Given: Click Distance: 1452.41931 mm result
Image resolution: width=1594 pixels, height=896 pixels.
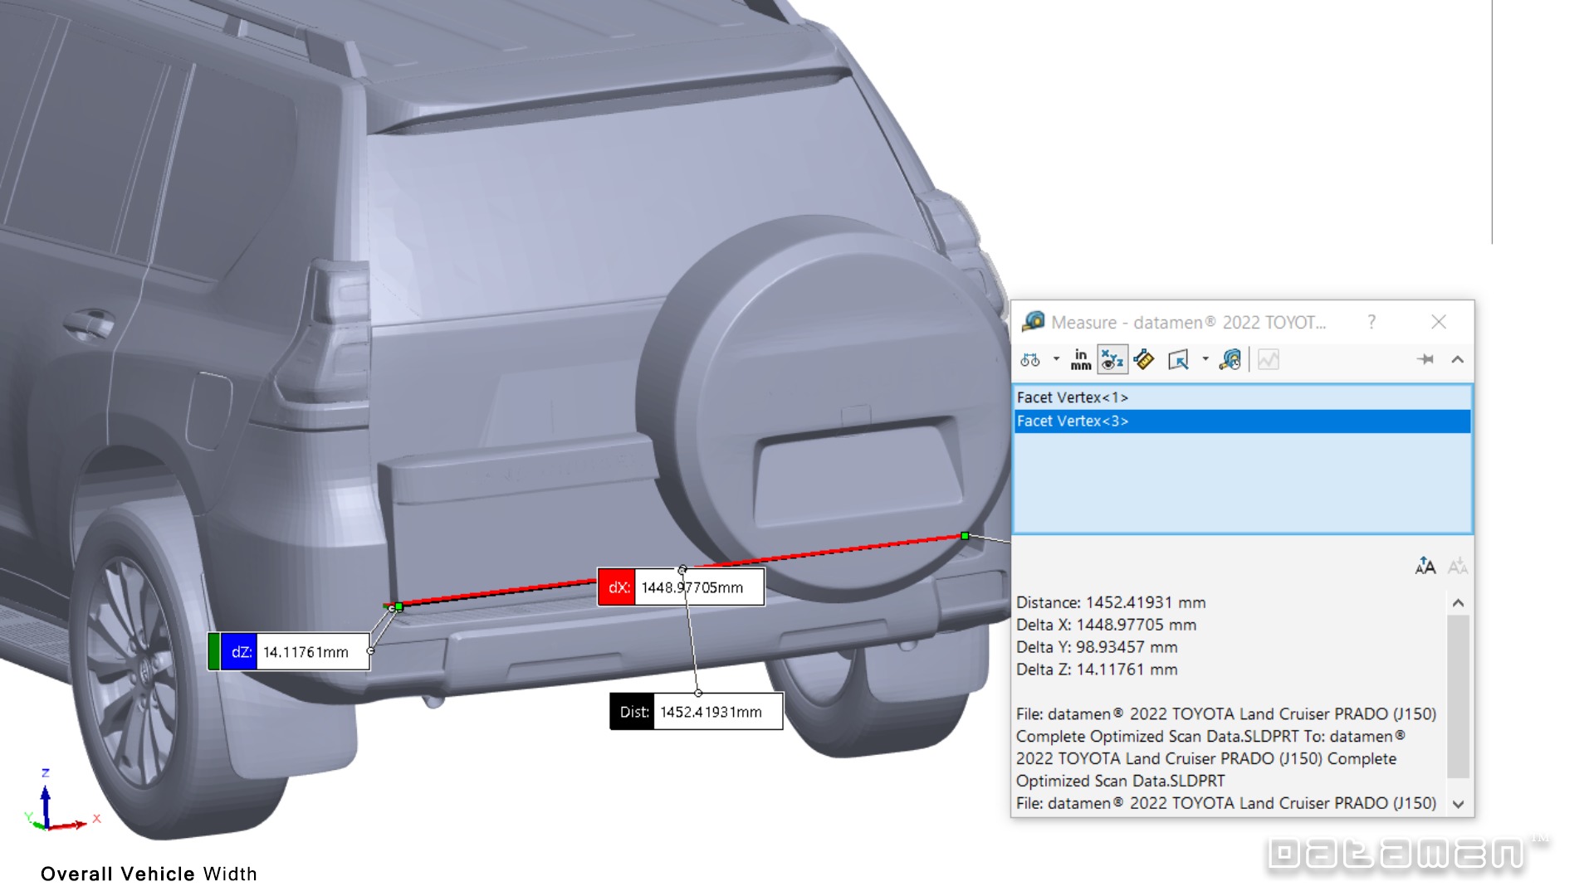Looking at the screenshot, I should click(x=1111, y=602).
